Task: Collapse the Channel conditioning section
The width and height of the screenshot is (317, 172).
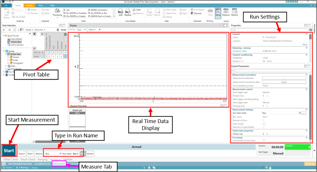Action: [306, 55]
